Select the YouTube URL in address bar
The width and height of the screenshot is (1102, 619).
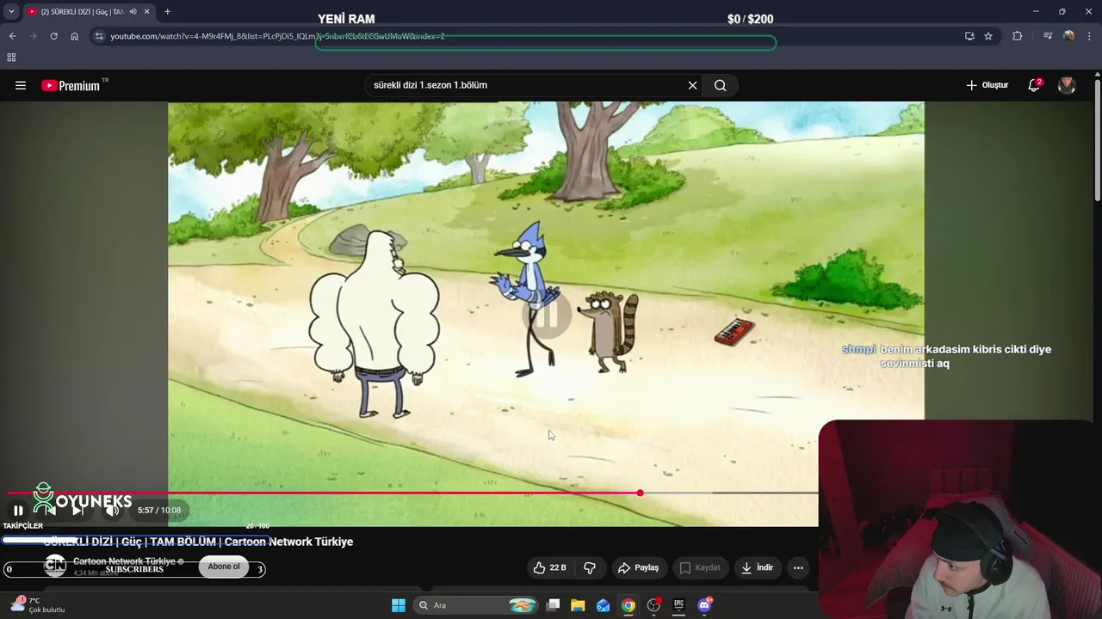(277, 36)
